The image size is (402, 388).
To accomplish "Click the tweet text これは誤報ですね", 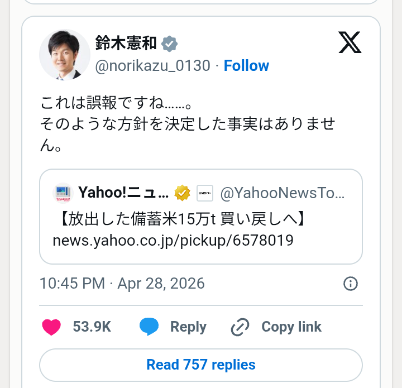I will coord(116,104).
